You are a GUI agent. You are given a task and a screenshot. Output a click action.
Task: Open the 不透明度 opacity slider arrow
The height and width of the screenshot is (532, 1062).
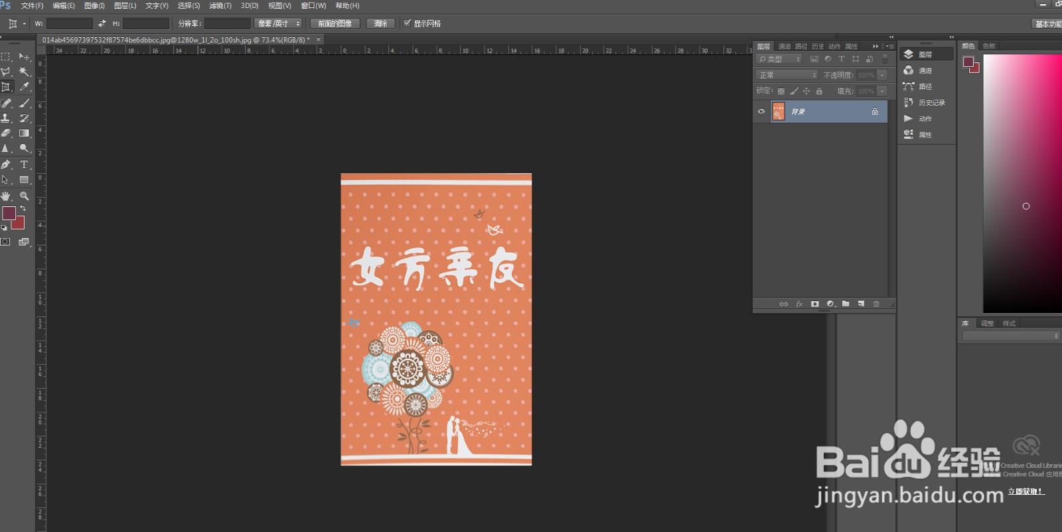tap(882, 75)
